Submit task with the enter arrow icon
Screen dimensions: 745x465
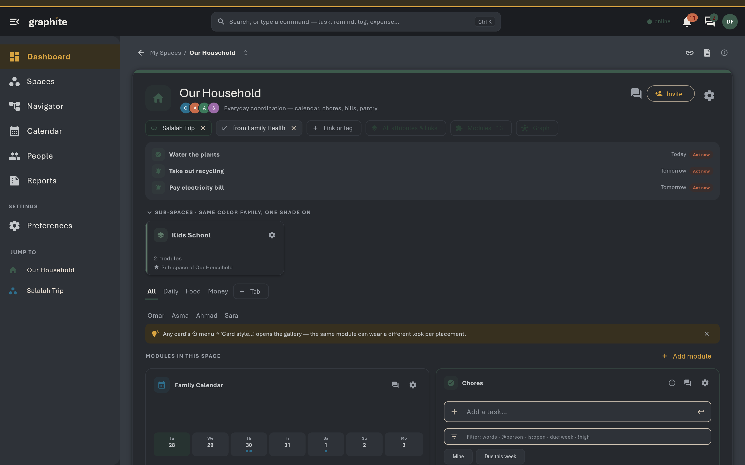(x=701, y=412)
